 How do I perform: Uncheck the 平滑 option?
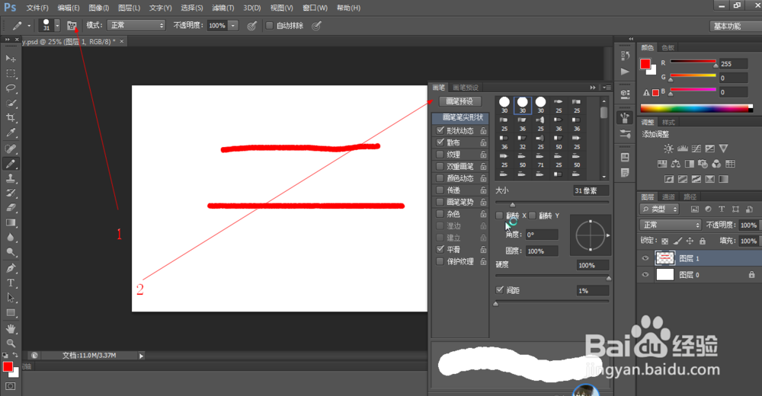tap(440, 249)
